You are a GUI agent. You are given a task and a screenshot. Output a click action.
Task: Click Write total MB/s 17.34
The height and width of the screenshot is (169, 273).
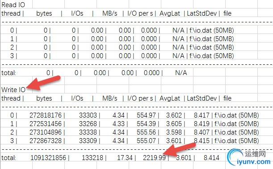coord(125,158)
